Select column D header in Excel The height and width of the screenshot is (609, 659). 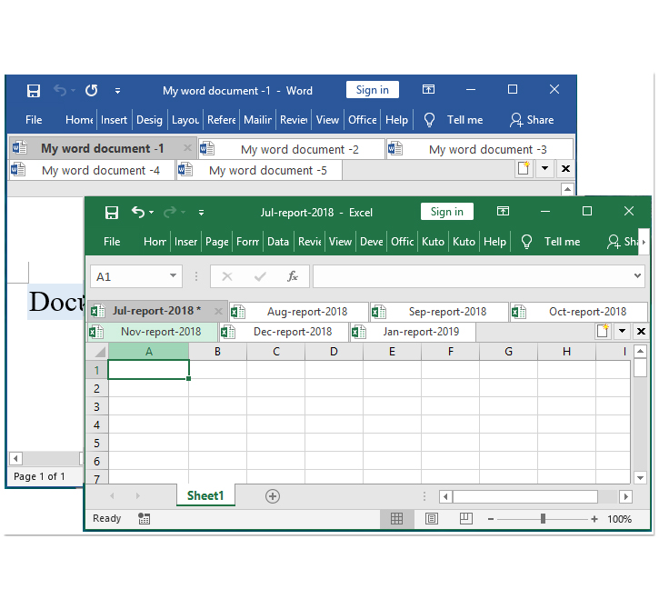pos(334,352)
